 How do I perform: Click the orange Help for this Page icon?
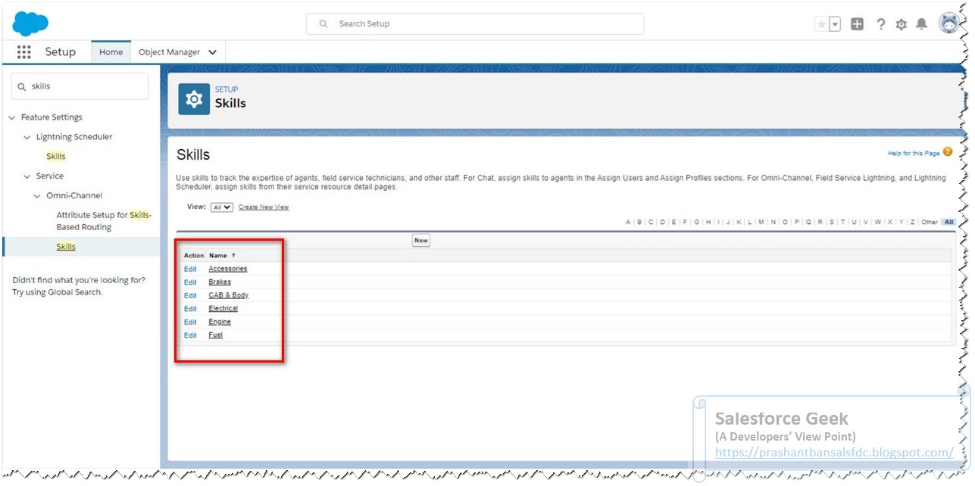coord(948,152)
